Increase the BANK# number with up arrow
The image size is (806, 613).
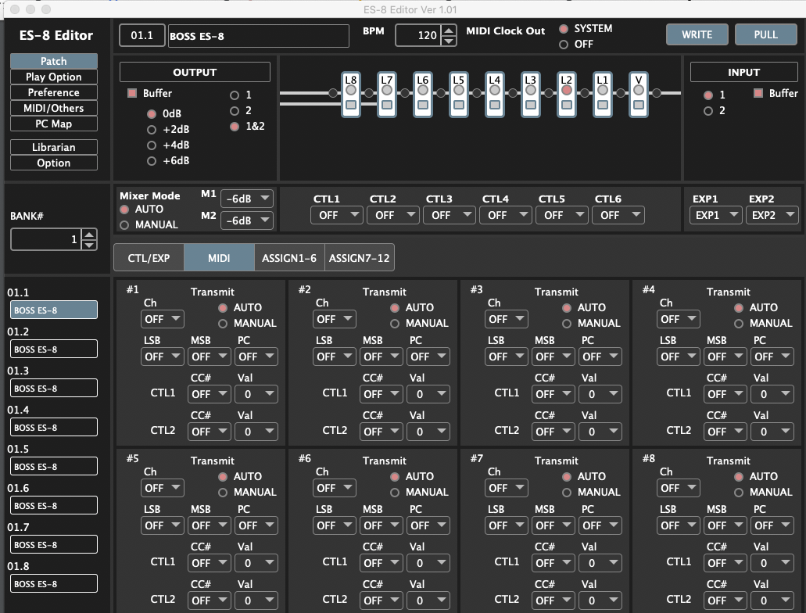(89, 235)
